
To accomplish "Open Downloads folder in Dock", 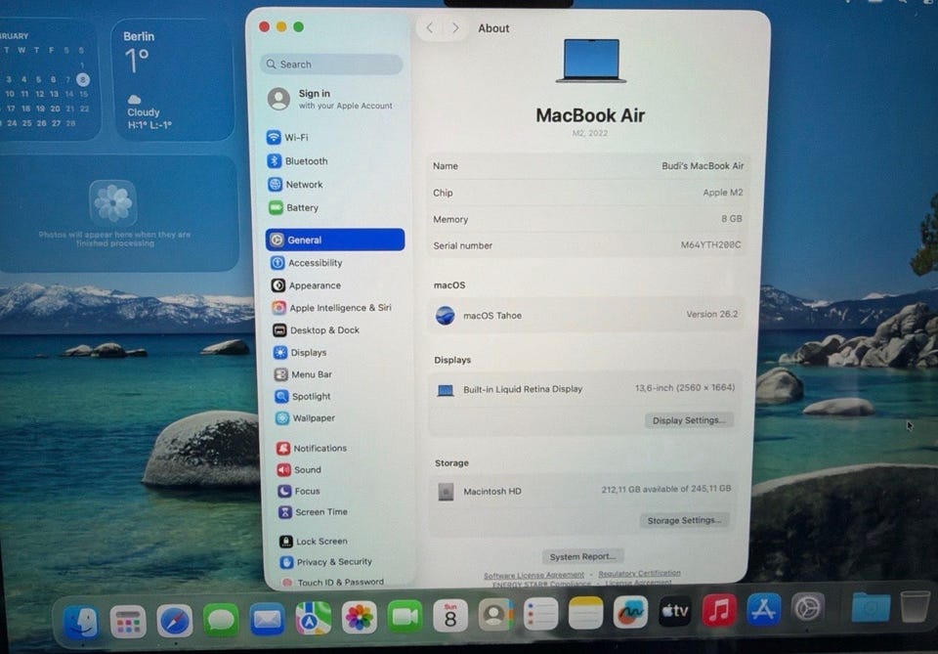I will (x=871, y=607).
